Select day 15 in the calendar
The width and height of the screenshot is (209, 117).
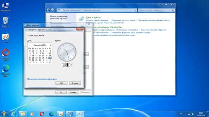(36, 56)
